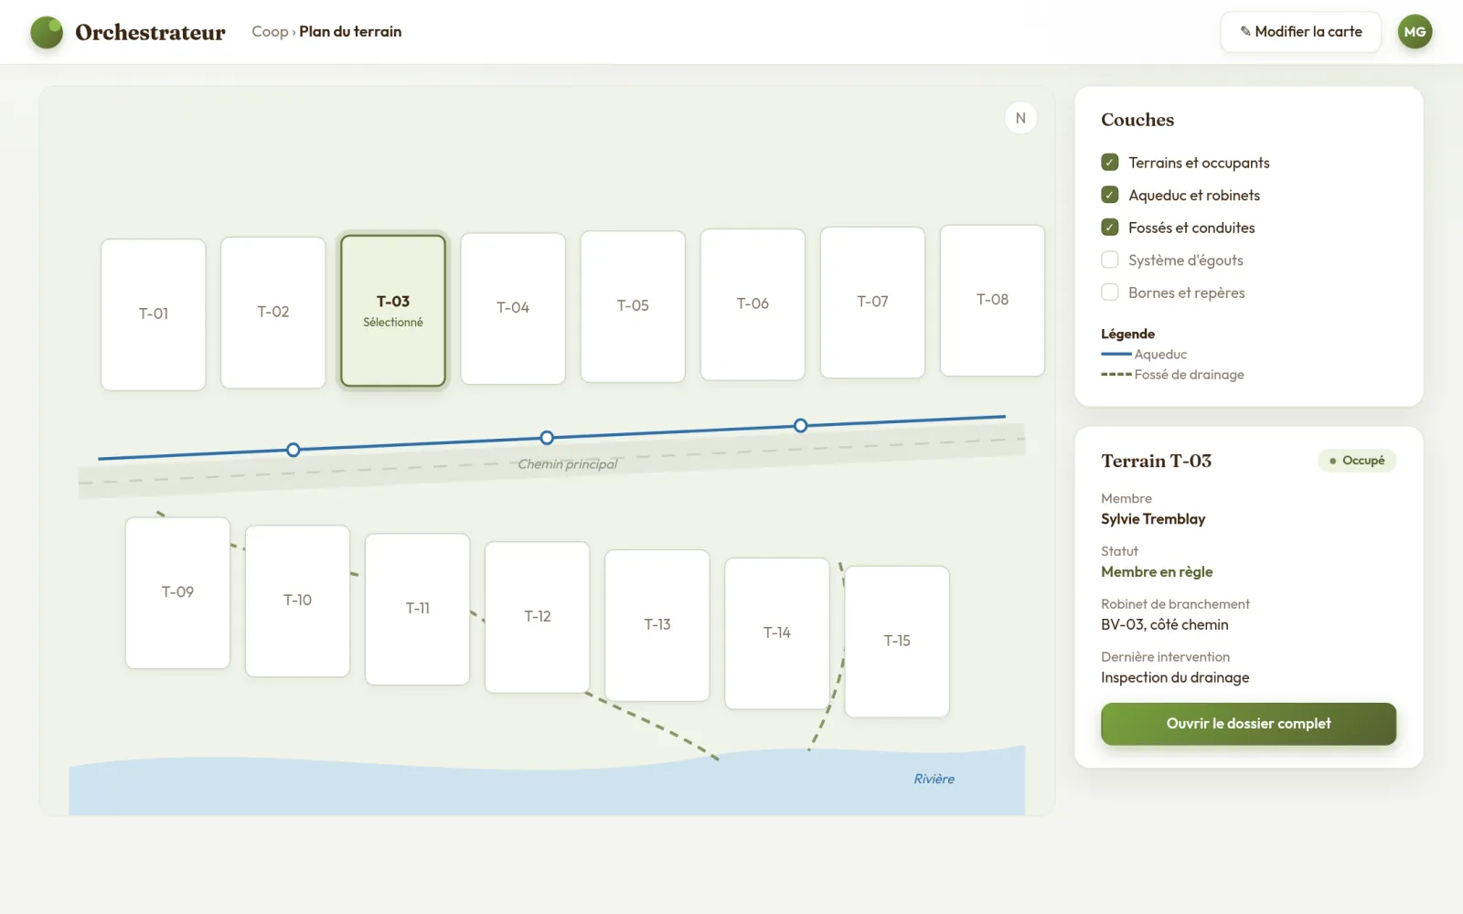Image resolution: width=1463 pixels, height=914 pixels.
Task: Click Aqueduc legend entry
Action: pos(1144,355)
